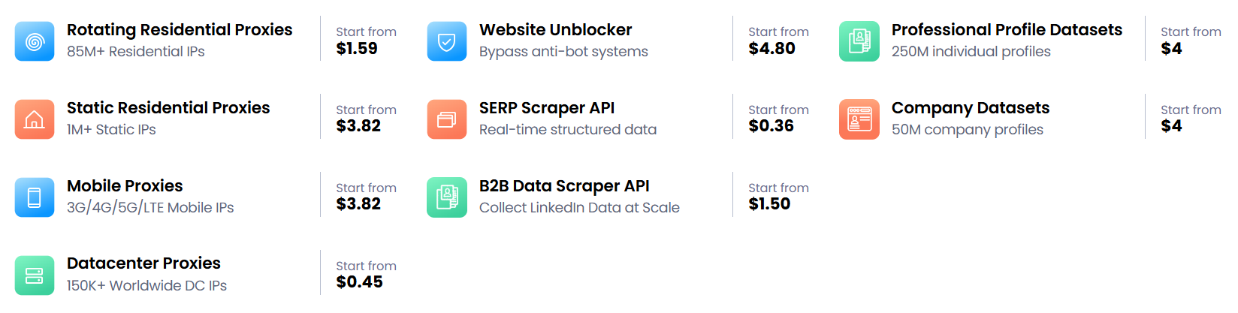The image size is (1238, 313).
Task: Click the Mobile Proxies phone icon
Action: 35,197
